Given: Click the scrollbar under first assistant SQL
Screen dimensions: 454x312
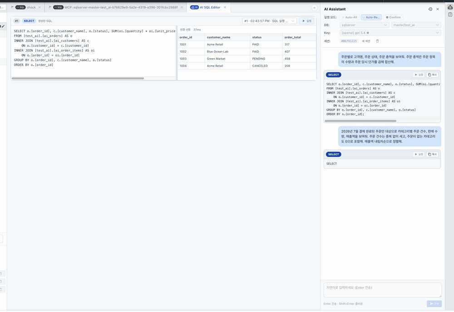Looking at the screenshot, I should click(x=360, y=121).
